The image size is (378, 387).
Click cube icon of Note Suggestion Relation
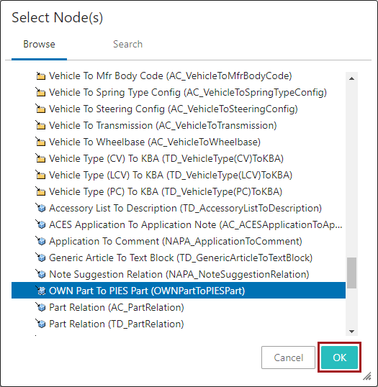41,275
